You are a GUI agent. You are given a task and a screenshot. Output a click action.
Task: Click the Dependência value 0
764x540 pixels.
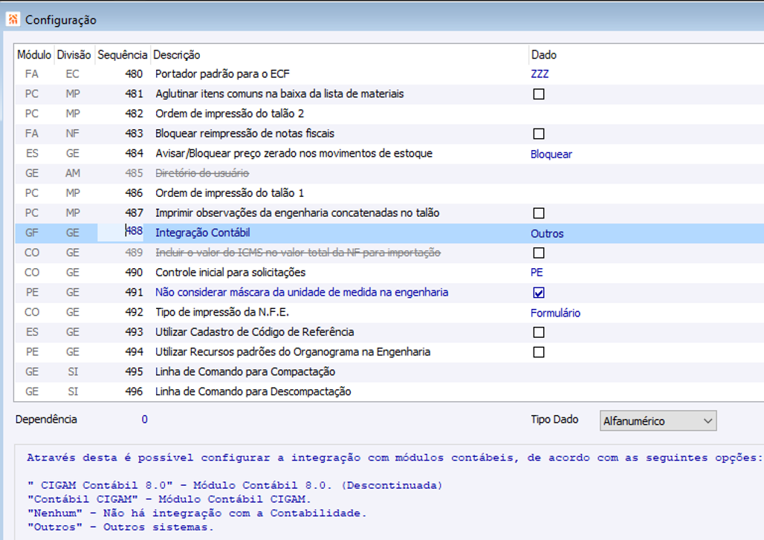[x=144, y=419]
